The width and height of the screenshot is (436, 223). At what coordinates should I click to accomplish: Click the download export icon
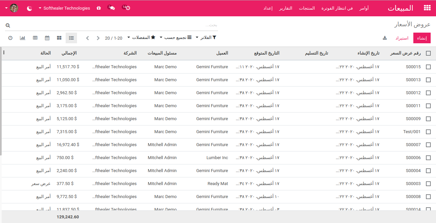pos(385,38)
